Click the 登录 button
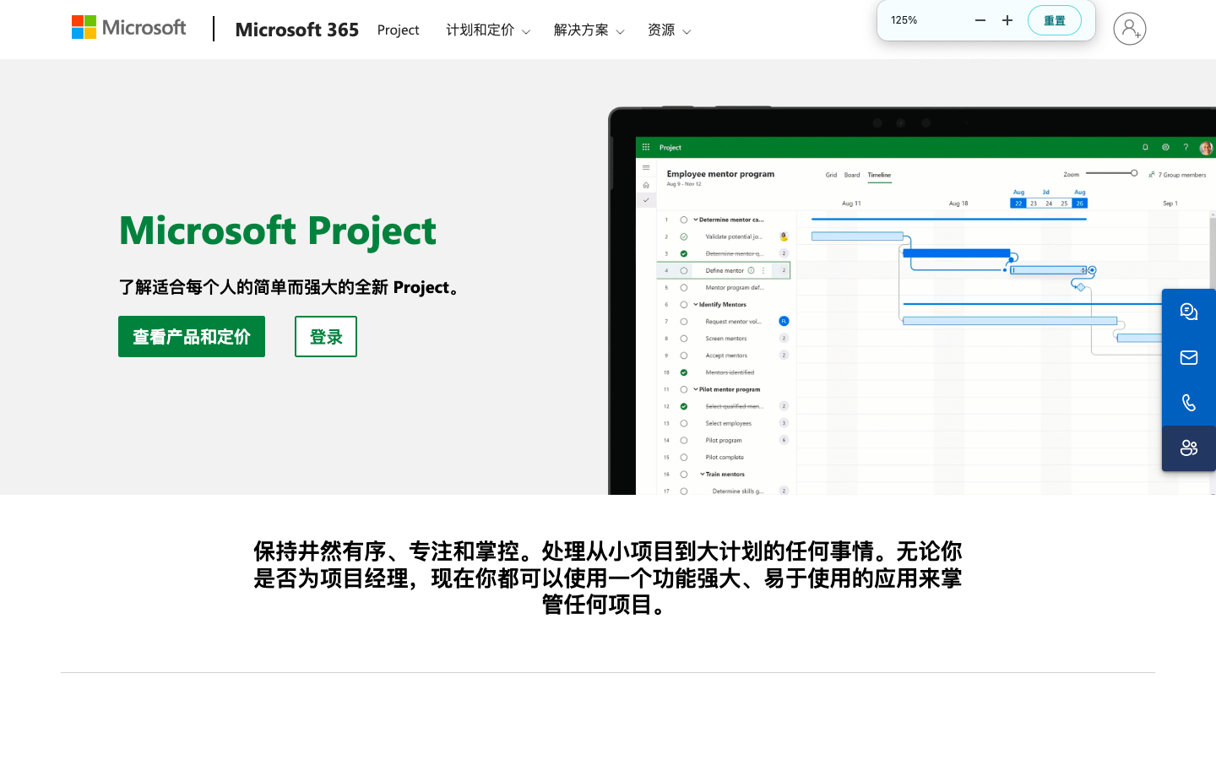The height and width of the screenshot is (760, 1216). pyautogui.click(x=325, y=336)
